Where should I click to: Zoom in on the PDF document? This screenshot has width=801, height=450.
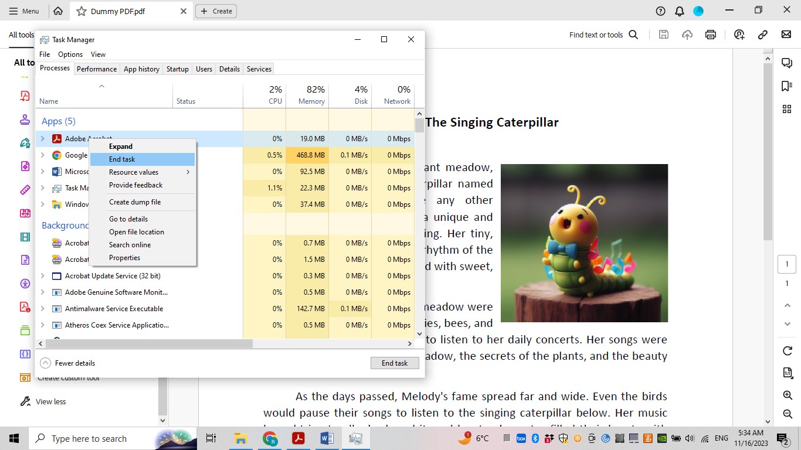787,396
